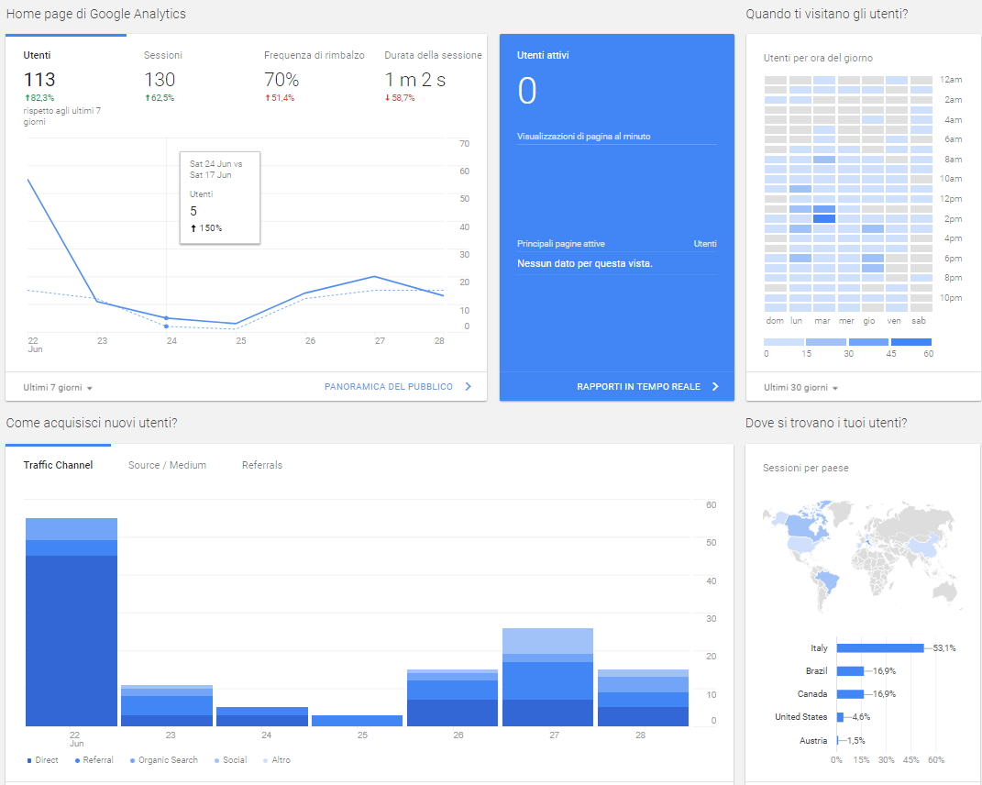Click the Utenti attivi count 0
982x785 pixels.
pyautogui.click(x=526, y=91)
